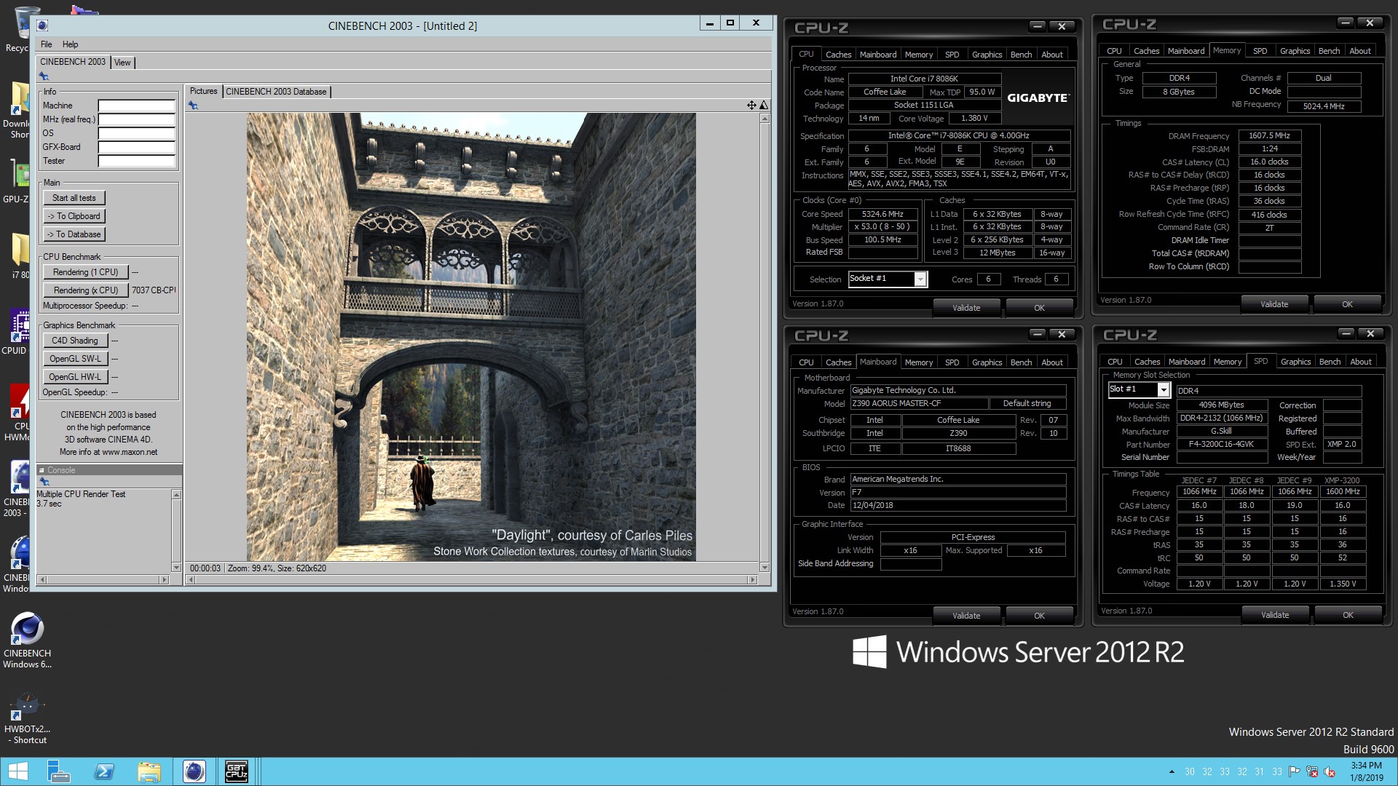Click the muted speaker tray icon
The image size is (1398, 786).
point(1330,771)
